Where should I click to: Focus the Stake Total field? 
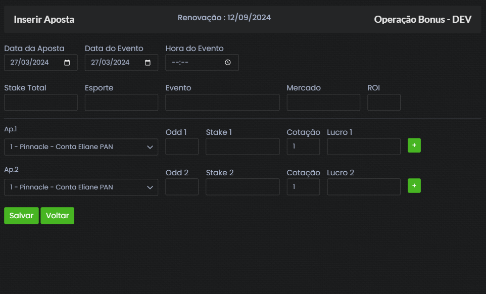tap(41, 103)
